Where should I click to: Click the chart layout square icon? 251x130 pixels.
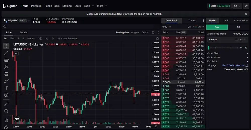[x=153, y=32]
